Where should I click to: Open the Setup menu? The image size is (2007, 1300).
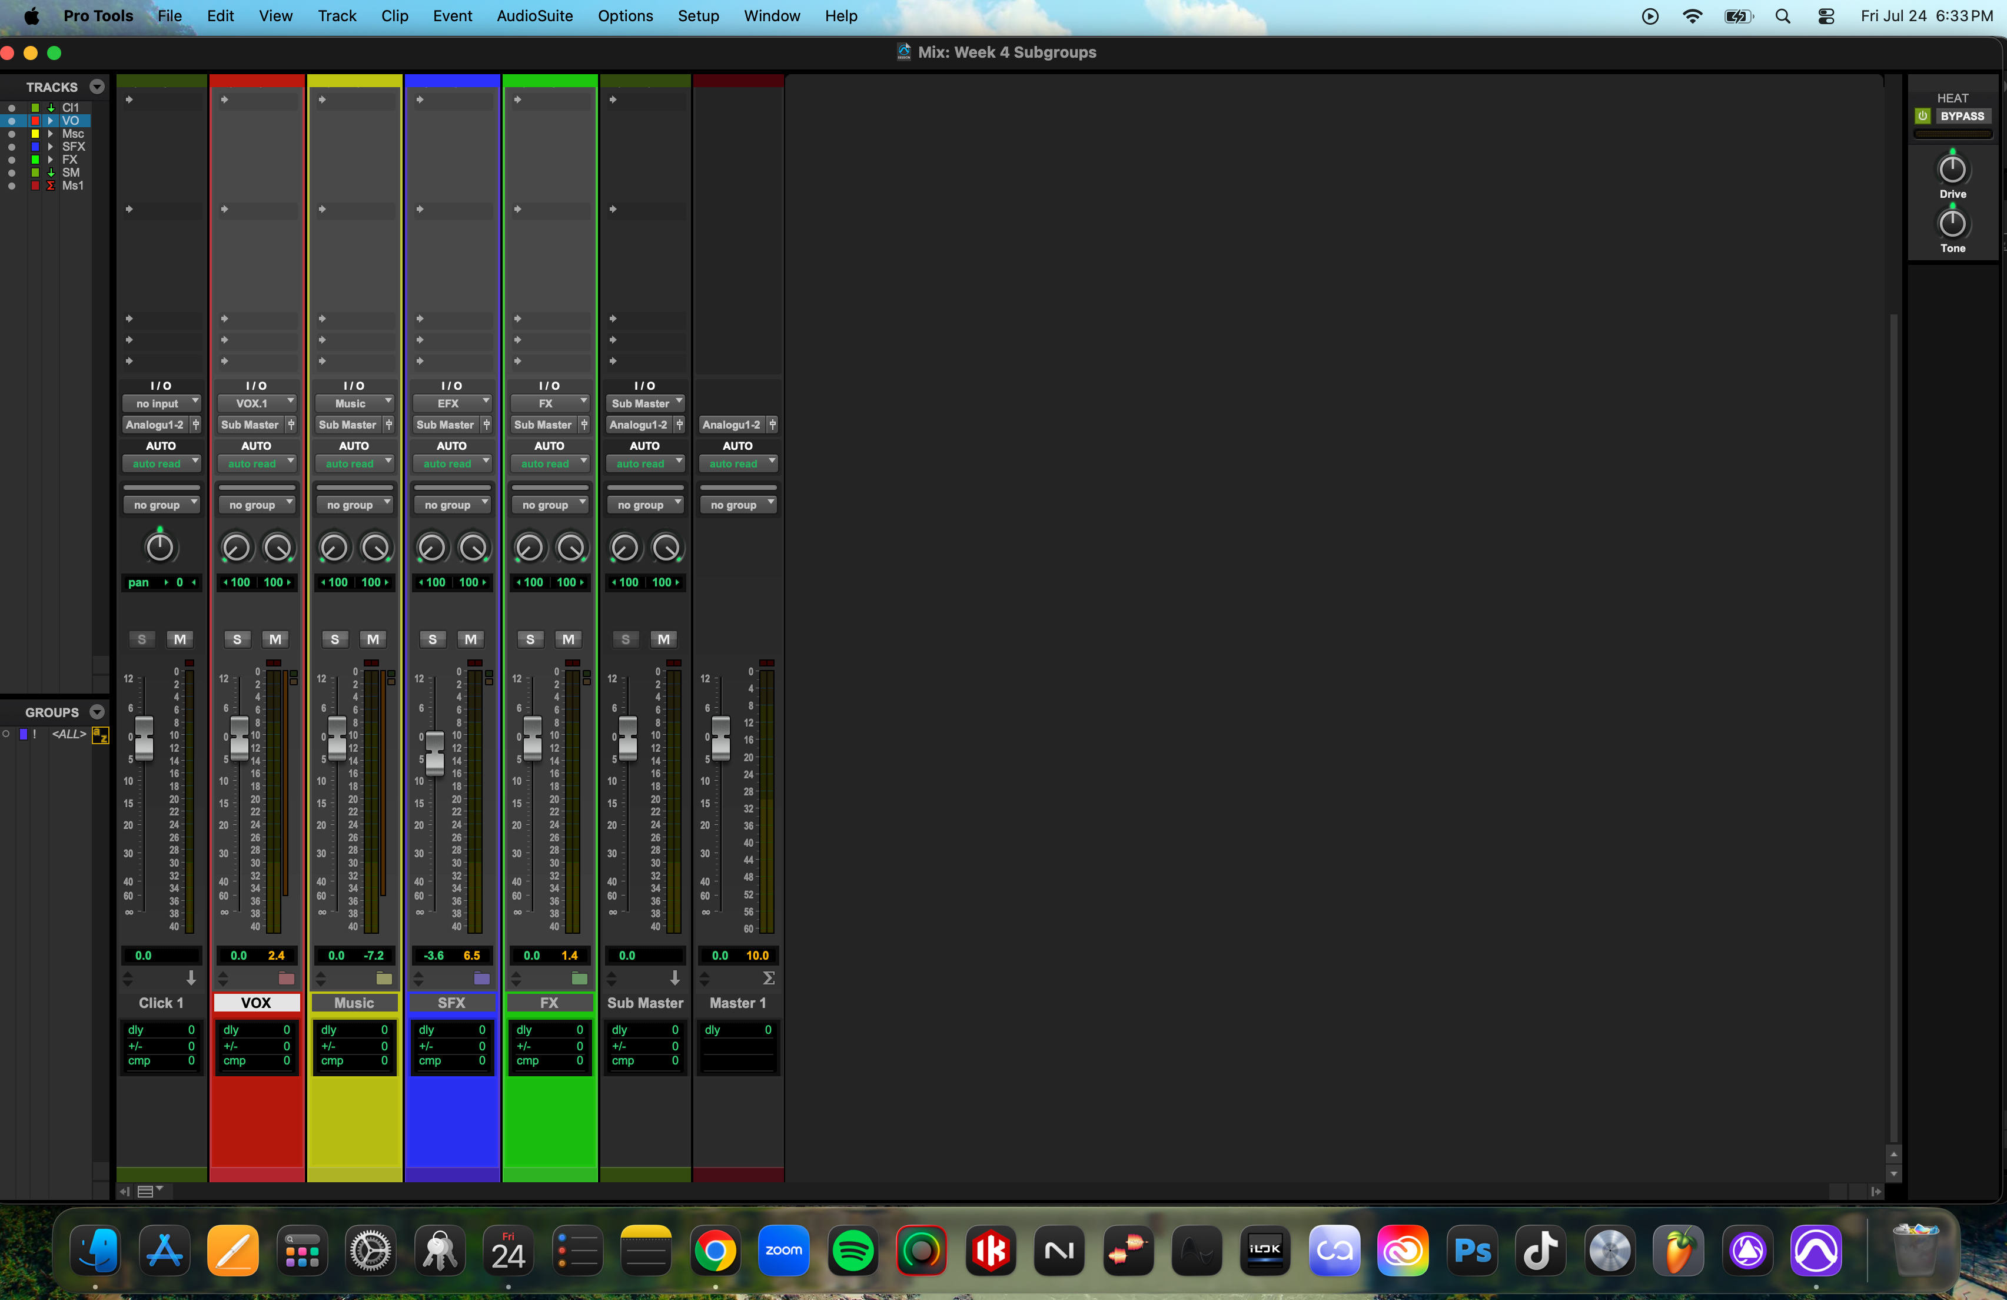[698, 16]
